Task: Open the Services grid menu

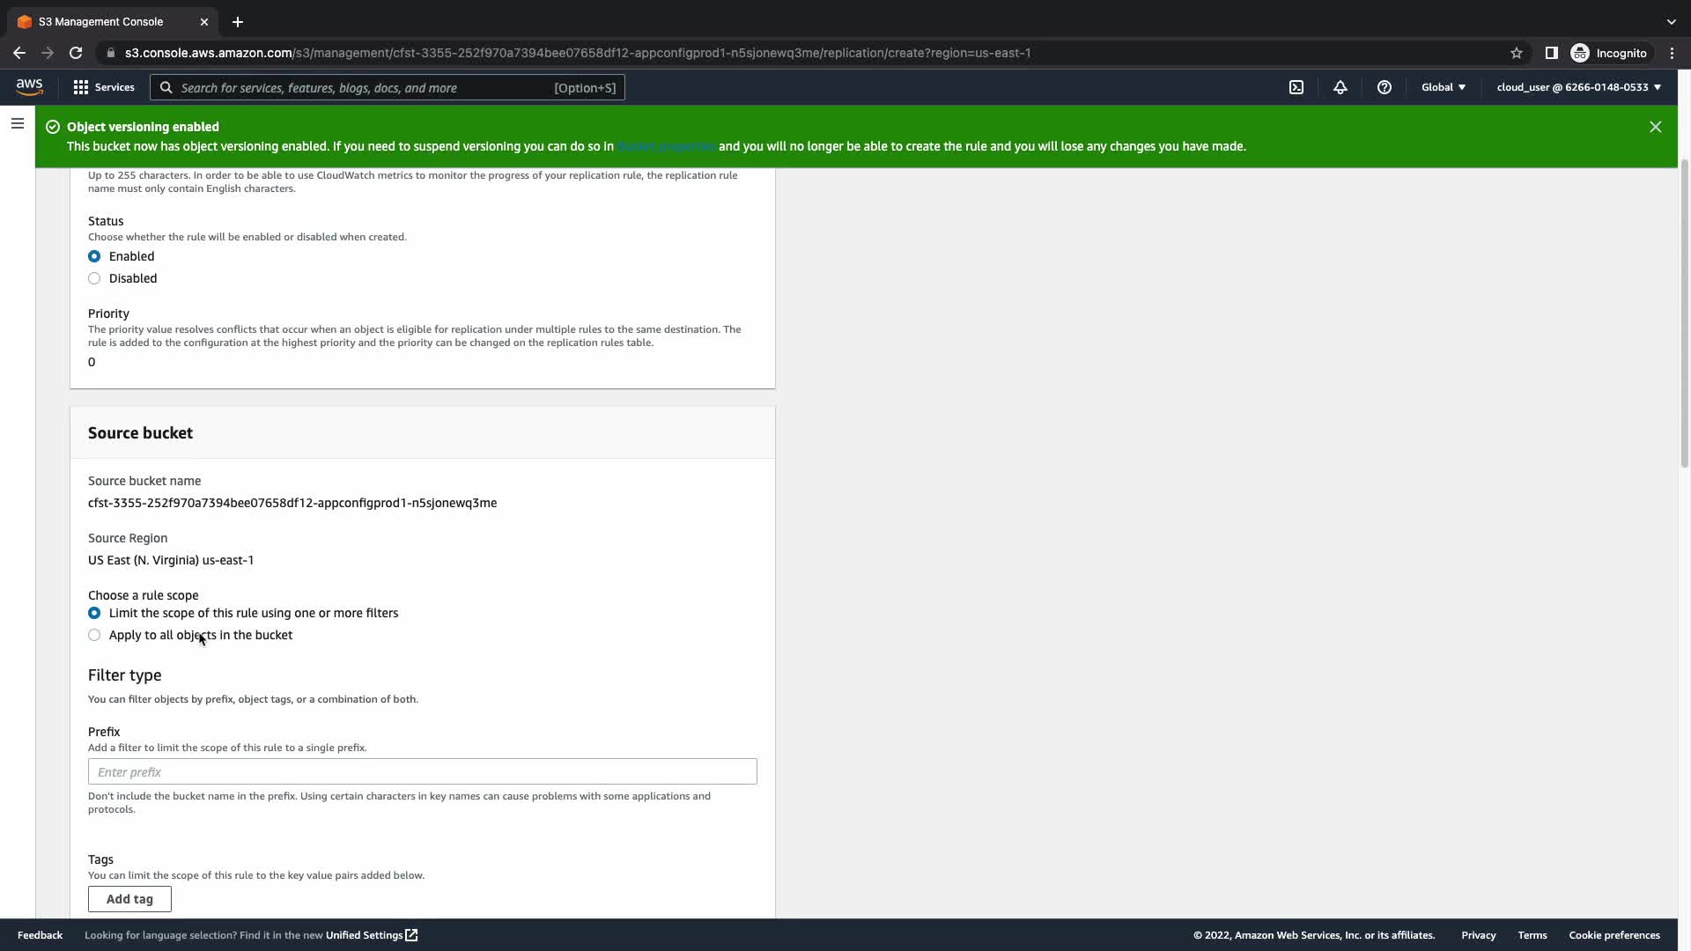Action: [103, 87]
